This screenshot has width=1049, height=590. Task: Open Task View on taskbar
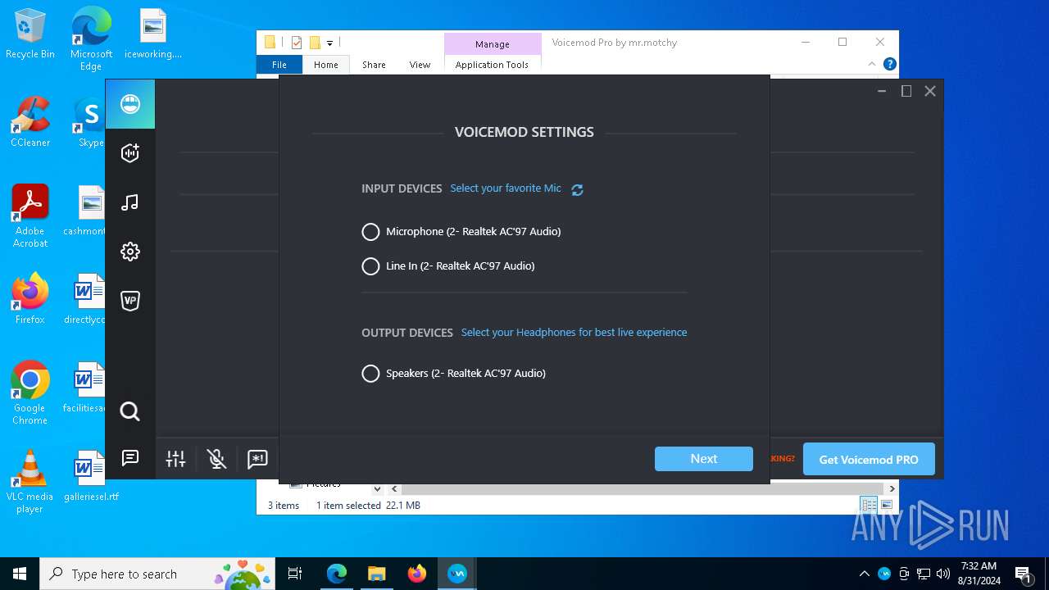(x=295, y=574)
